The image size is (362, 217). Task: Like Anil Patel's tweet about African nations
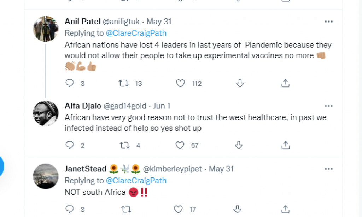(x=180, y=83)
